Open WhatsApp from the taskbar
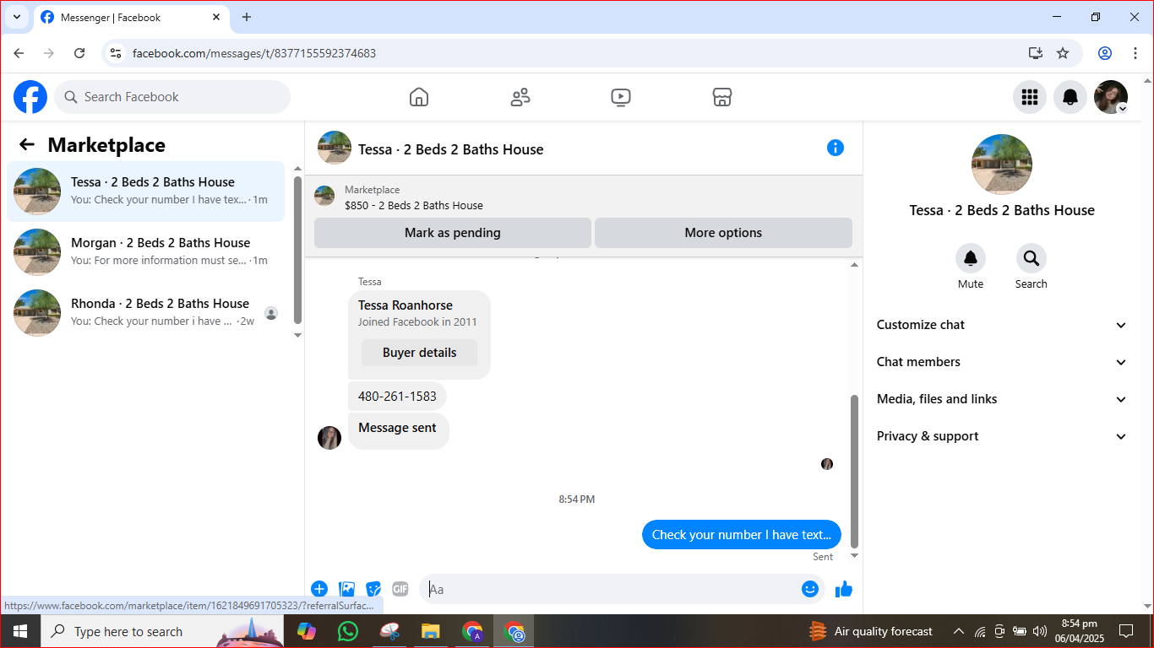 coord(347,631)
